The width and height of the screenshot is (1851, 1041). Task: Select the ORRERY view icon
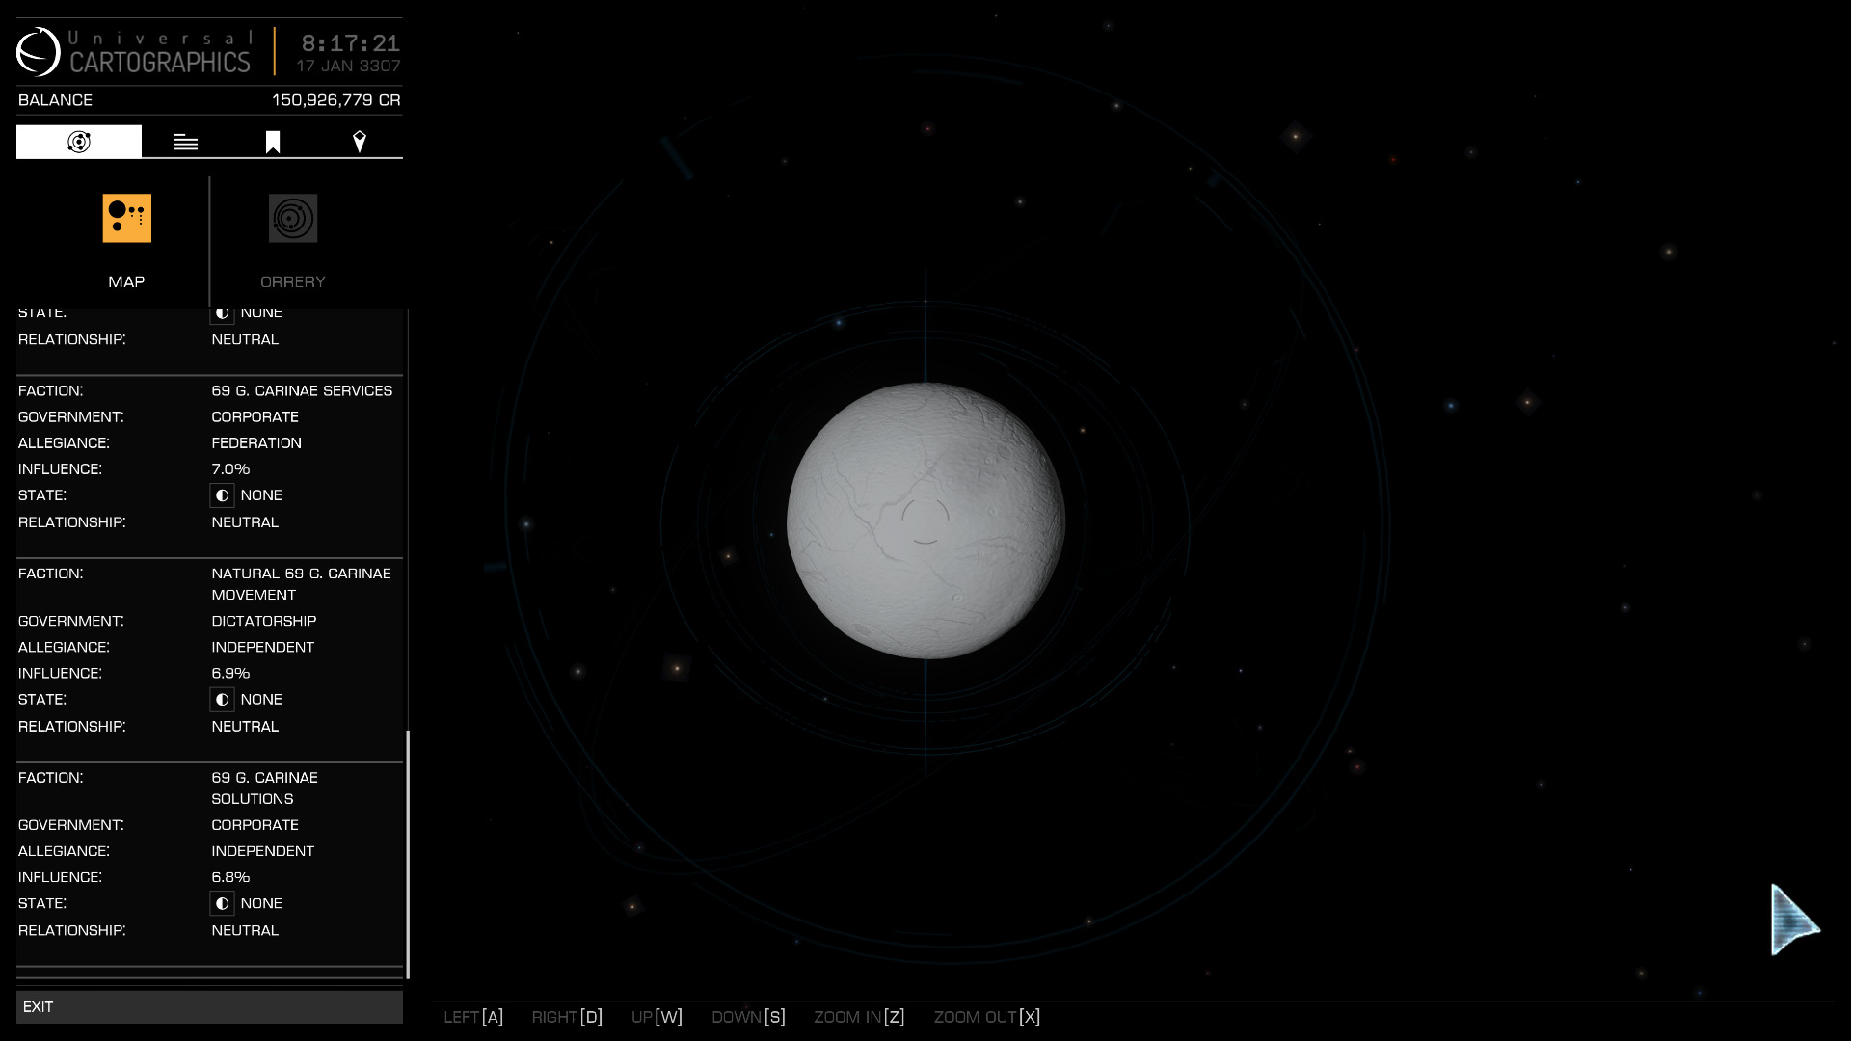tap(293, 218)
